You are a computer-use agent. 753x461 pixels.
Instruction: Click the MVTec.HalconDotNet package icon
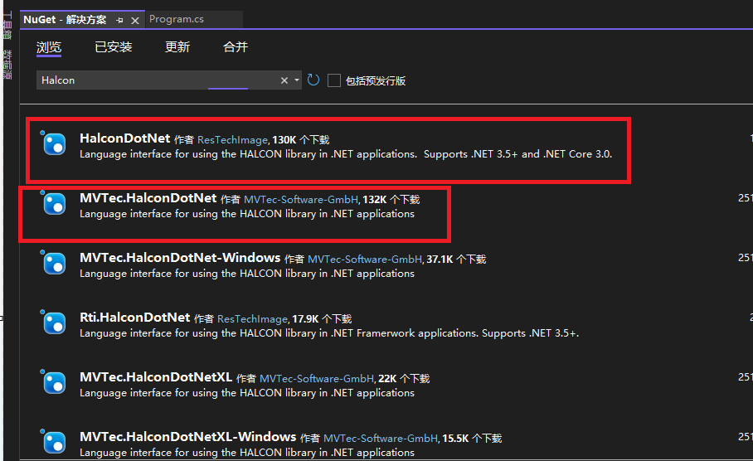(54, 204)
